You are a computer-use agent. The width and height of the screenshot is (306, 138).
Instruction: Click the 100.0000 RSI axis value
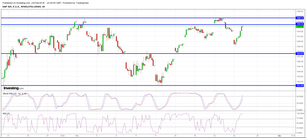pyautogui.click(x=300, y=113)
